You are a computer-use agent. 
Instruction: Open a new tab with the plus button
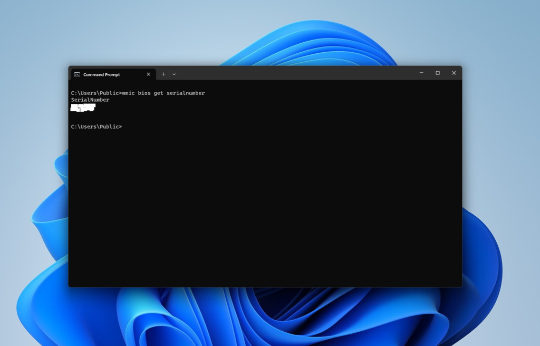click(x=163, y=74)
